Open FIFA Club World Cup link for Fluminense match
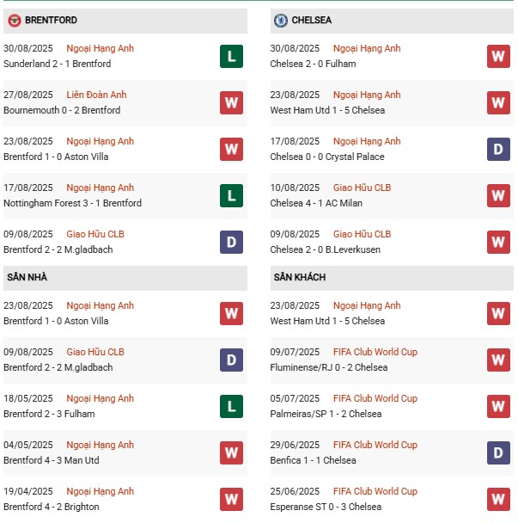This screenshot has width=518, height=523. 375,352
